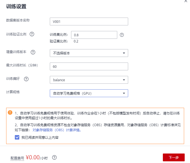Click the orange warning icon in notice
This screenshot has width=190, height=163.
coord(10,112)
